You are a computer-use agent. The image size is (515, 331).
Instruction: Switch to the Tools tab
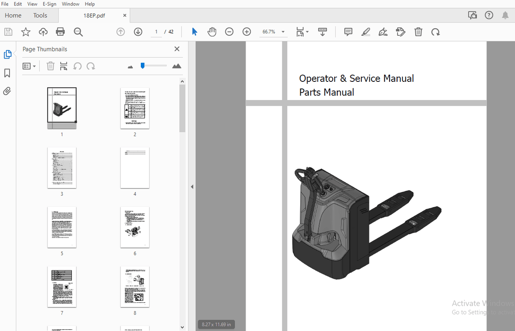[x=40, y=15]
